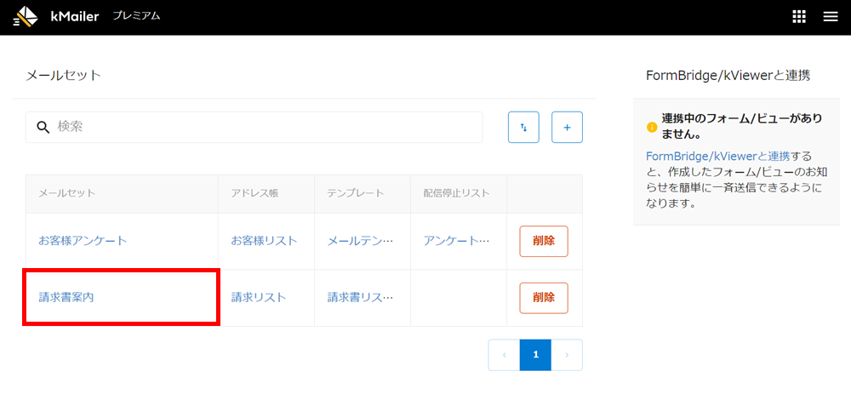Screen dimensions: 851x400
Task: Open the メールテン… template link
Action: coord(360,241)
